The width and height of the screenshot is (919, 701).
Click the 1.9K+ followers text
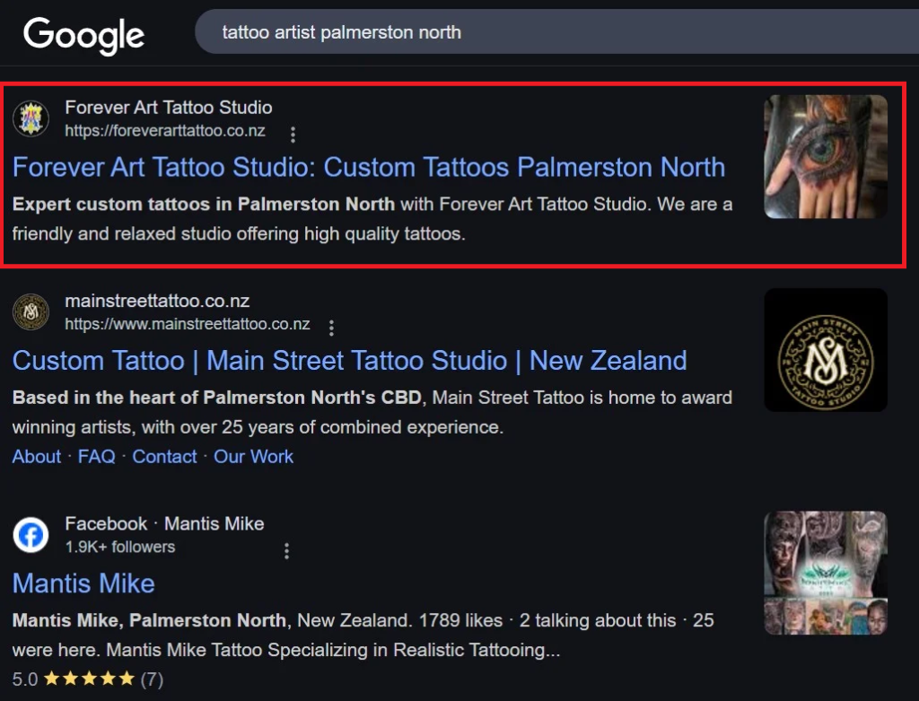point(119,547)
